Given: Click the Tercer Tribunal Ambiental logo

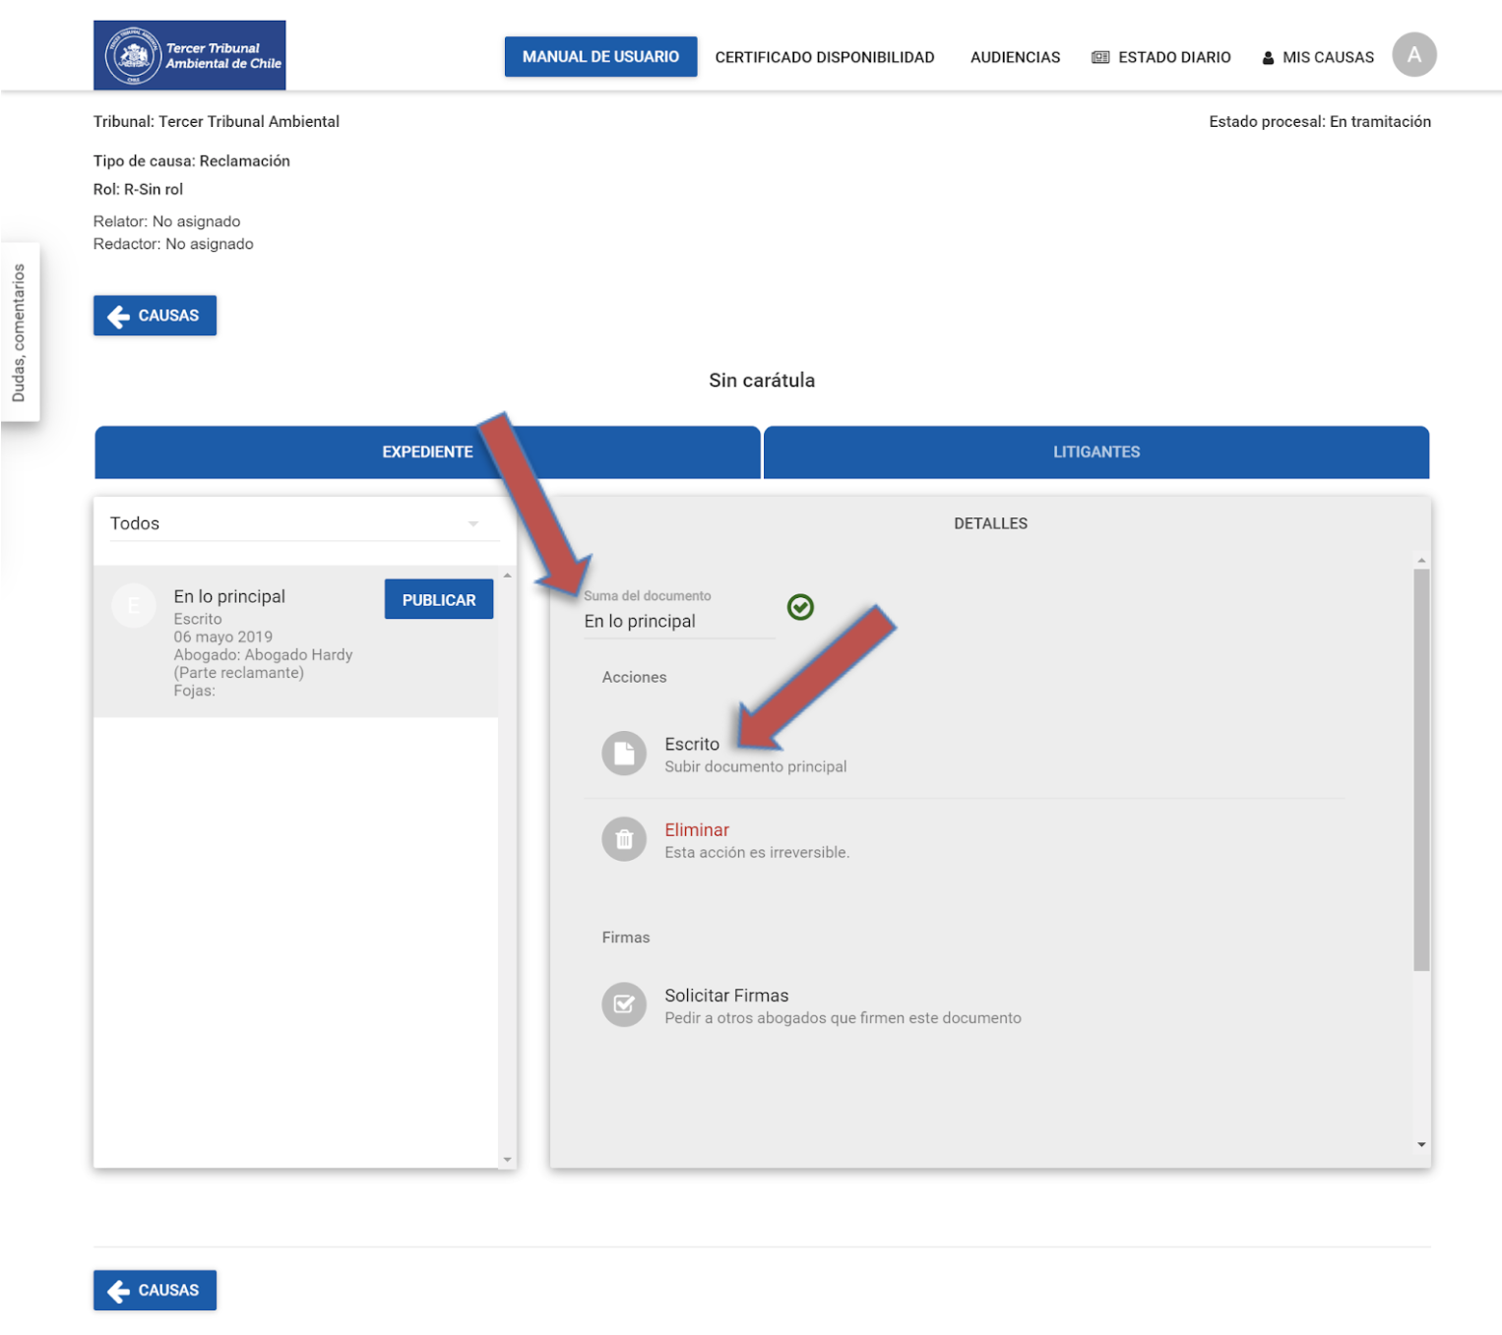Looking at the screenshot, I should (189, 56).
